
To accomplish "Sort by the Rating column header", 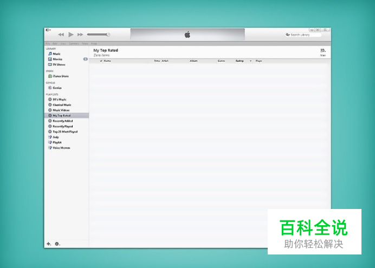I will pos(240,61).
